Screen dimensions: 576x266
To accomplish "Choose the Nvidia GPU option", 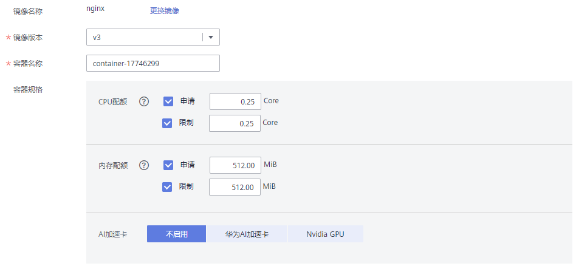I will click(325, 234).
